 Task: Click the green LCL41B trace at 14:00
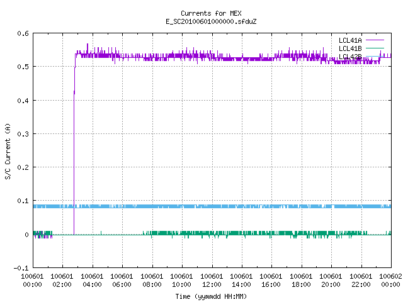[242, 233]
